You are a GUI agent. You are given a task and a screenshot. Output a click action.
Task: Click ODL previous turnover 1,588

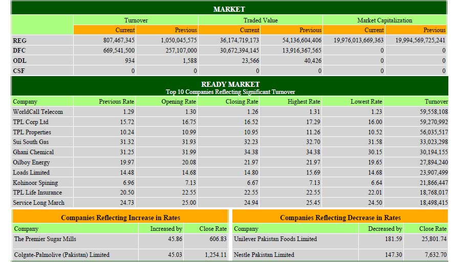(190, 60)
